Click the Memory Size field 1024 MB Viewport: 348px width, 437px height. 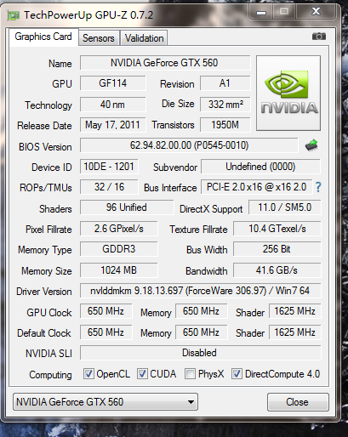tap(119, 270)
